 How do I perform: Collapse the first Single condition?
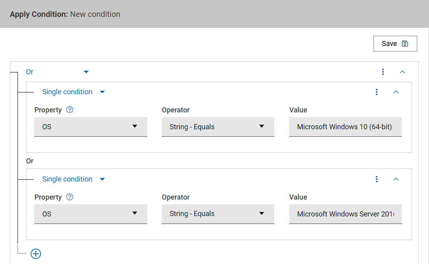click(x=396, y=92)
